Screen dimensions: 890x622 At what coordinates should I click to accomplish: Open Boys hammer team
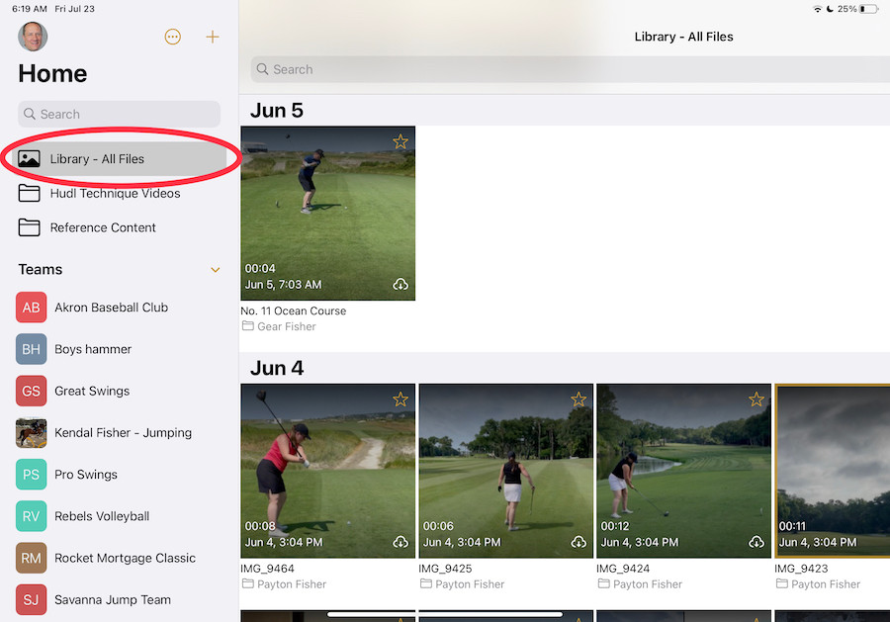click(x=120, y=349)
